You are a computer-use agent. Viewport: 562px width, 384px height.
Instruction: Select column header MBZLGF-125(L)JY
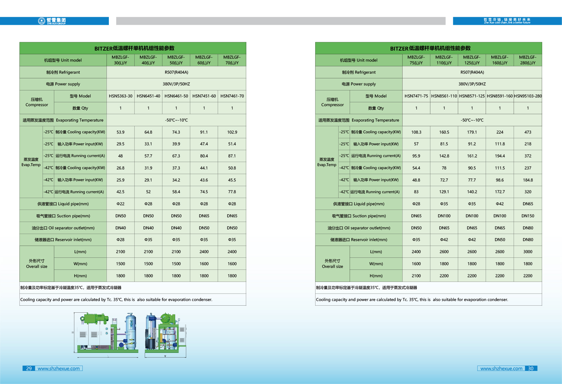[472, 60]
